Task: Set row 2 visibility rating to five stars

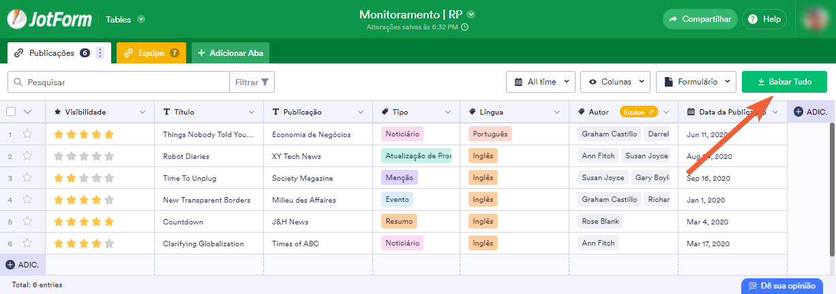Action: point(109,156)
